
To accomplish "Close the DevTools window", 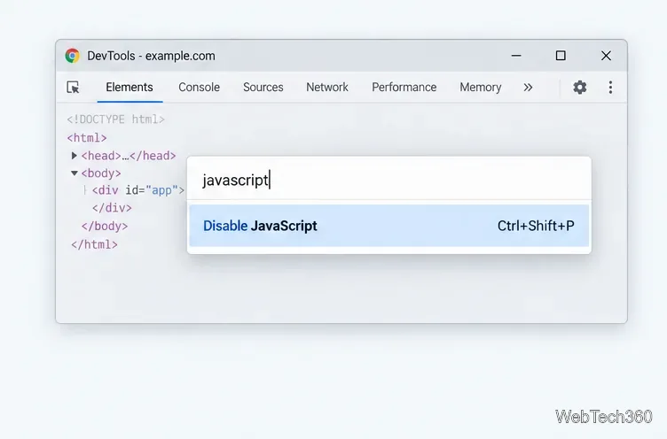I will click(606, 56).
